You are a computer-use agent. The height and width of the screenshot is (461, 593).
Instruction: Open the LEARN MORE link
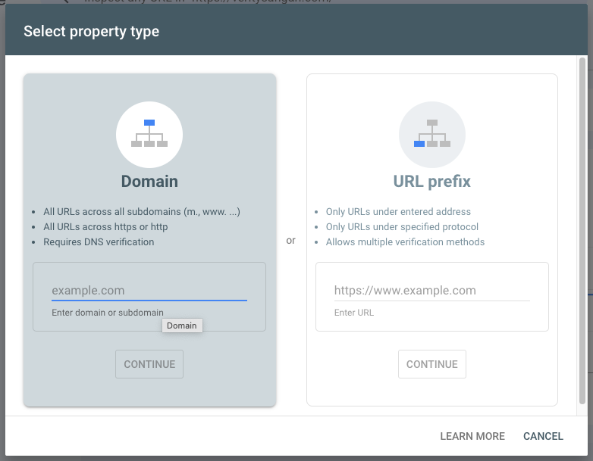(472, 436)
